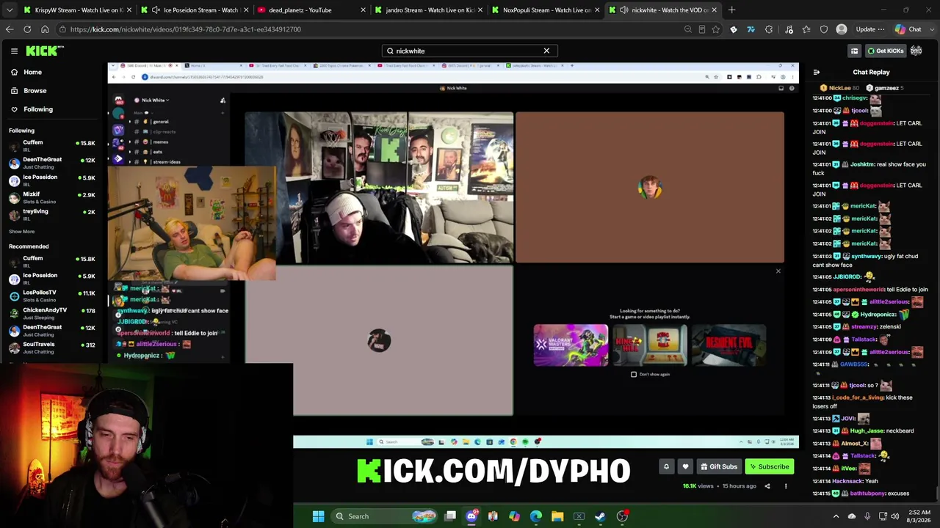Image resolution: width=940 pixels, height=528 pixels.
Task: Switch to the jandro Stream tab
Action: tap(430, 10)
